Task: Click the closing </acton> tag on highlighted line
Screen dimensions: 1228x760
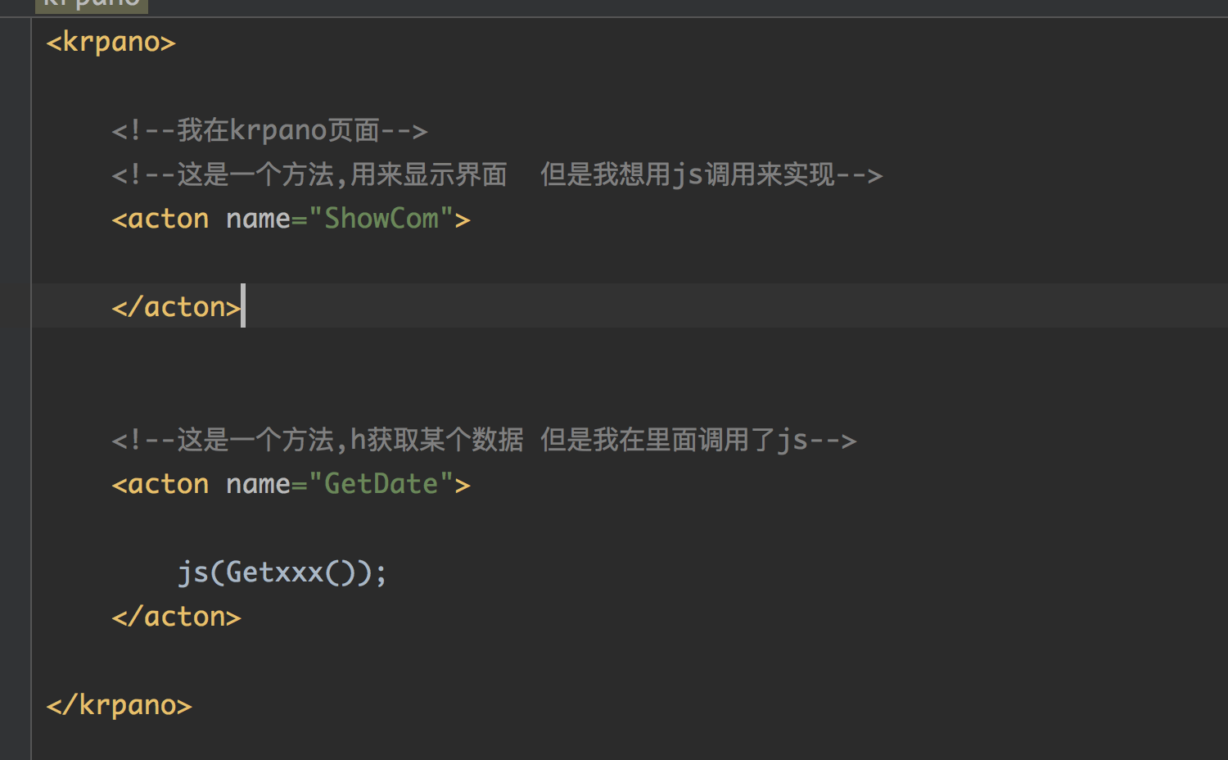Action: (x=177, y=307)
